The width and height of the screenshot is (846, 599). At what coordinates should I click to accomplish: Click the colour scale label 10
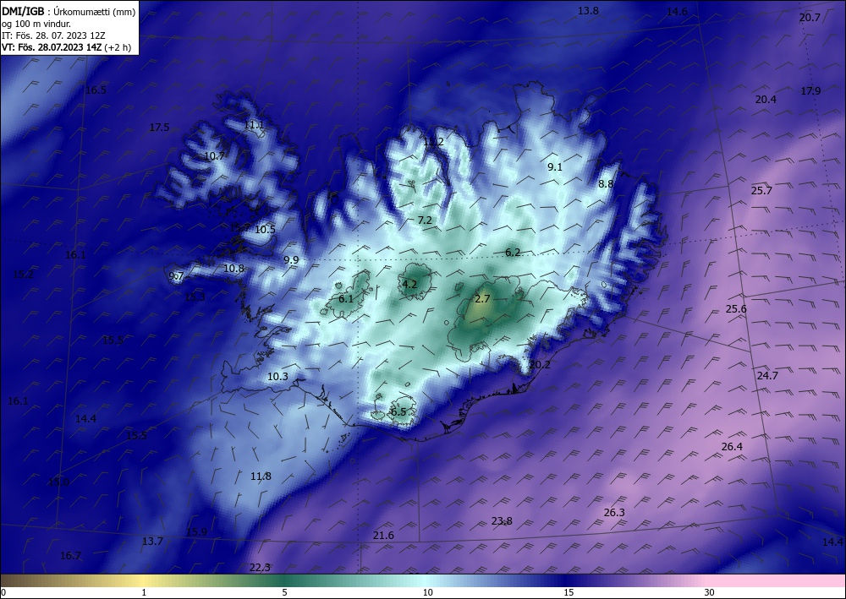[x=427, y=592]
